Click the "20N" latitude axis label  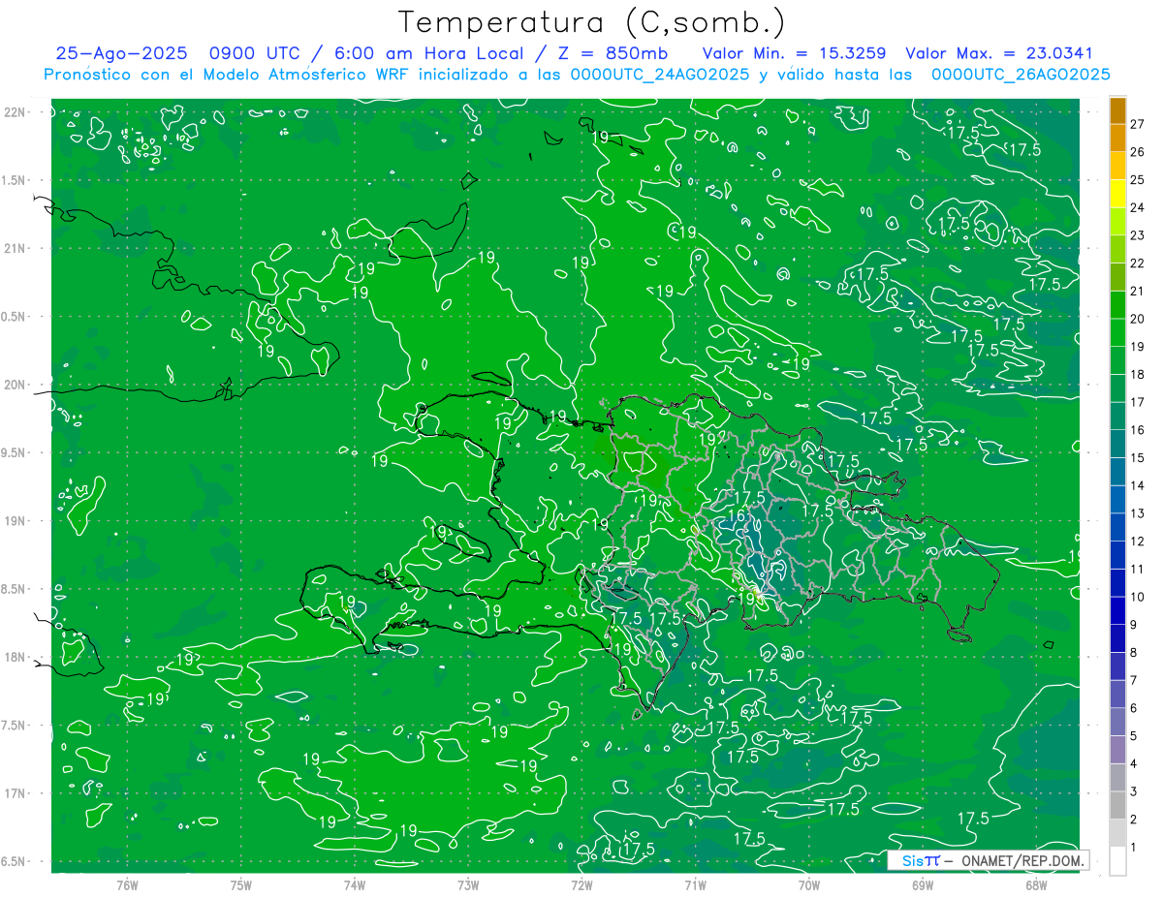click(14, 386)
